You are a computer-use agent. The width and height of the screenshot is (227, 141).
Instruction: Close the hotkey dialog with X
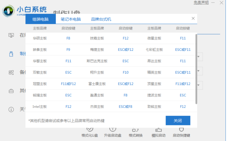click(x=193, y=18)
